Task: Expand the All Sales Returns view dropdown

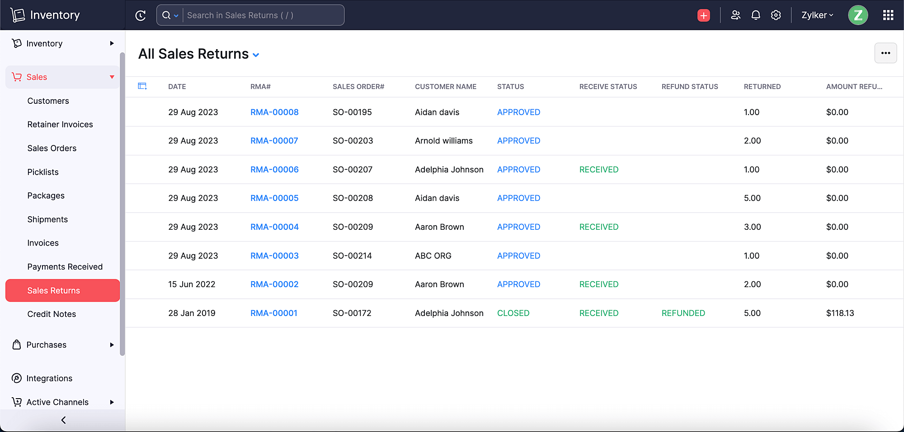Action: pyautogui.click(x=256, y=55)
